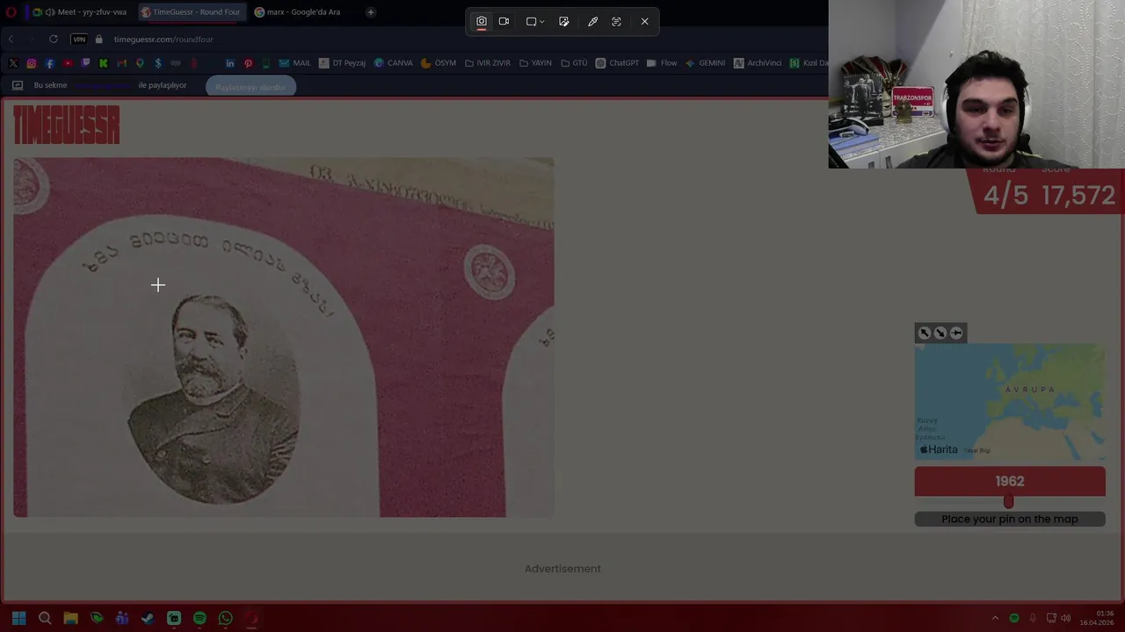The height and width of the screenshot is (632, 1125).
Task: Click the portrait photograph to enlarge it
Action: [284, 337]
